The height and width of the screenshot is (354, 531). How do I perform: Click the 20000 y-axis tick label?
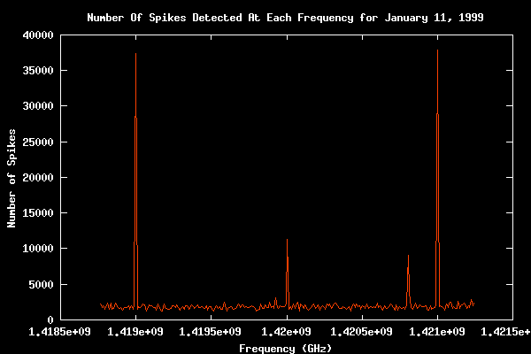(38, 178)
